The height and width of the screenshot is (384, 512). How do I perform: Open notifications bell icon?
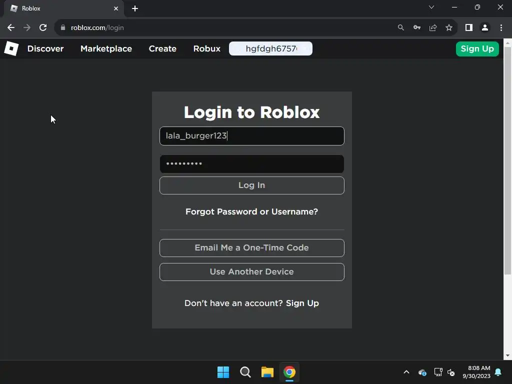498,372
